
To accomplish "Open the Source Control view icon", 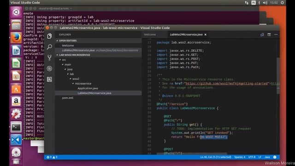I will (49, 58).
